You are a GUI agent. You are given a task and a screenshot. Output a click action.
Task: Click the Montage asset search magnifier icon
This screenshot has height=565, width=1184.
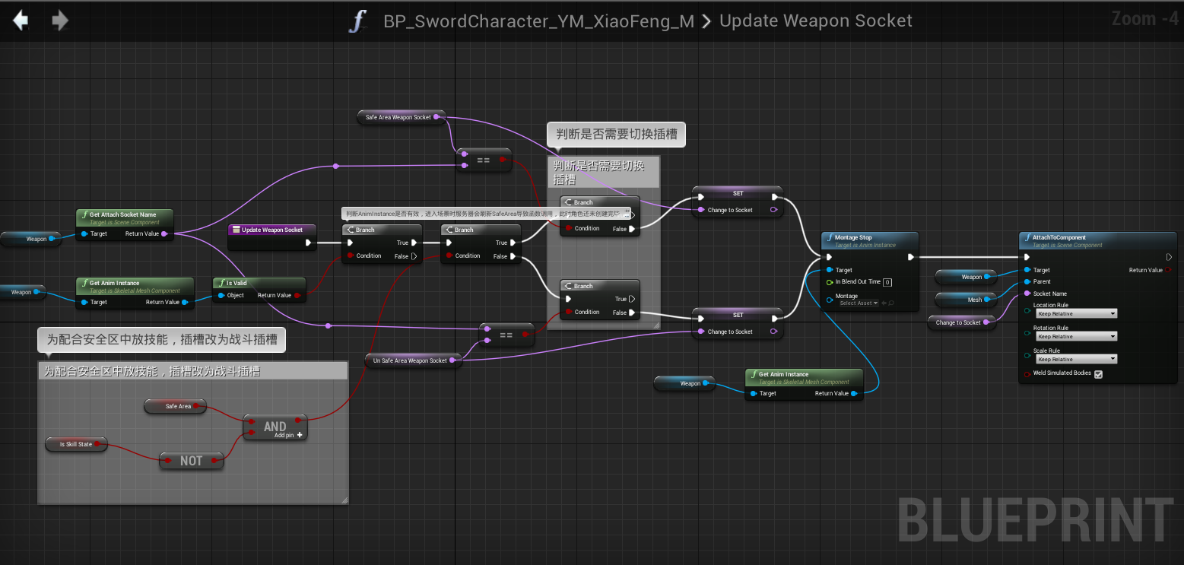click(x=890, y=303)
